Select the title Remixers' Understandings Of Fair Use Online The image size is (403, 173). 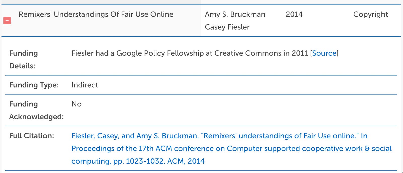pyautogui.click(x=96, y=14)
